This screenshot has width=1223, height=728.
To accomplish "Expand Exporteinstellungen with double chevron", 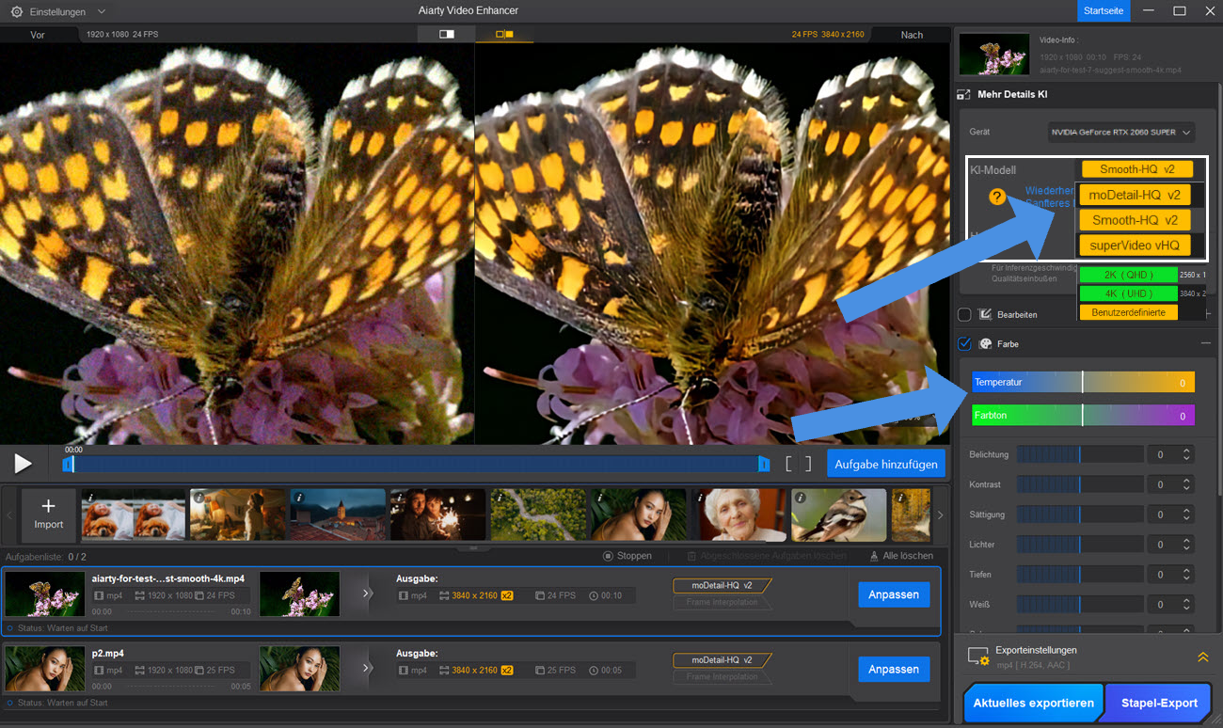I will click(x=1202, y=657).
